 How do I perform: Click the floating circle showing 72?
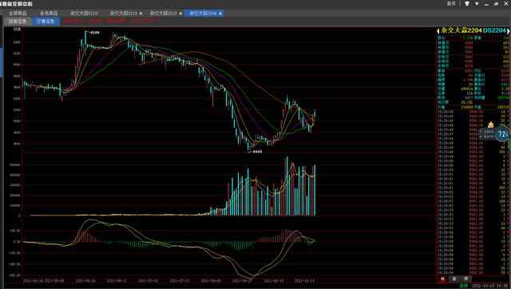(x=502, y=134)
